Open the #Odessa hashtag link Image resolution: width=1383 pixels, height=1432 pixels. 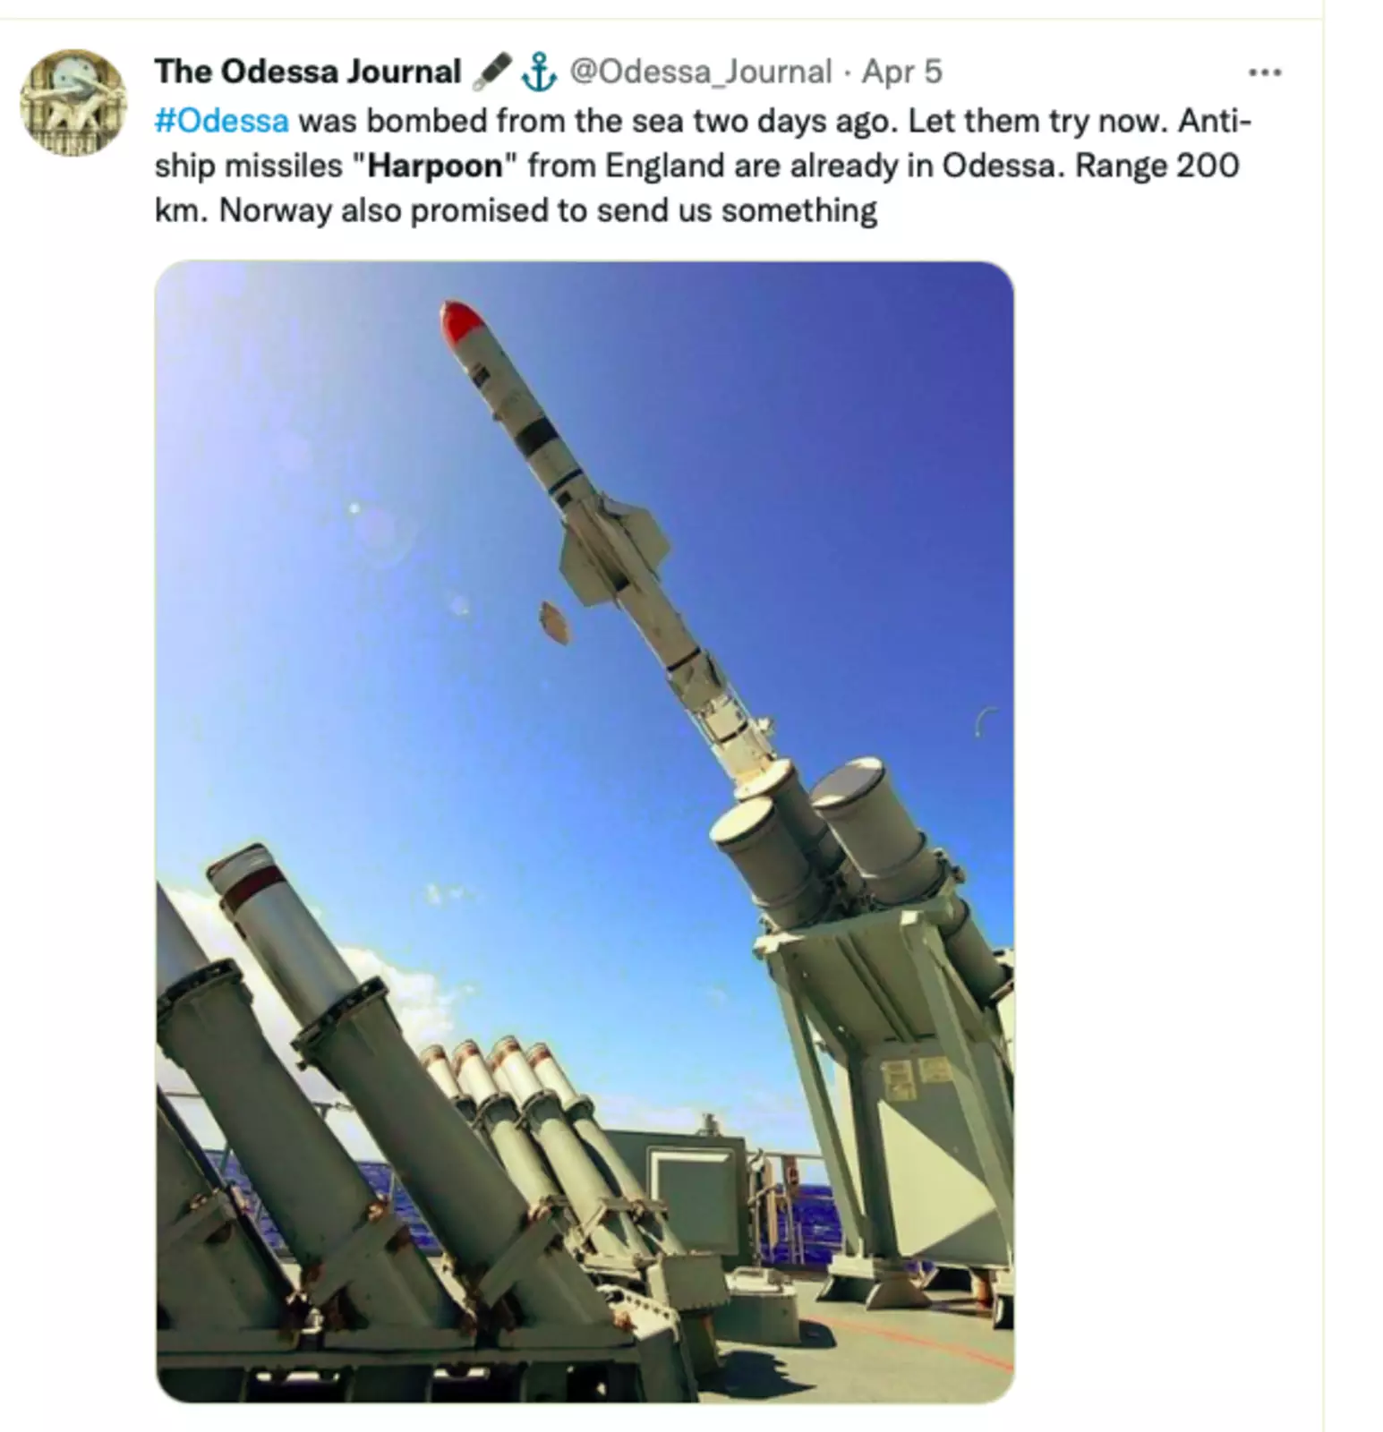click(221, 121)
